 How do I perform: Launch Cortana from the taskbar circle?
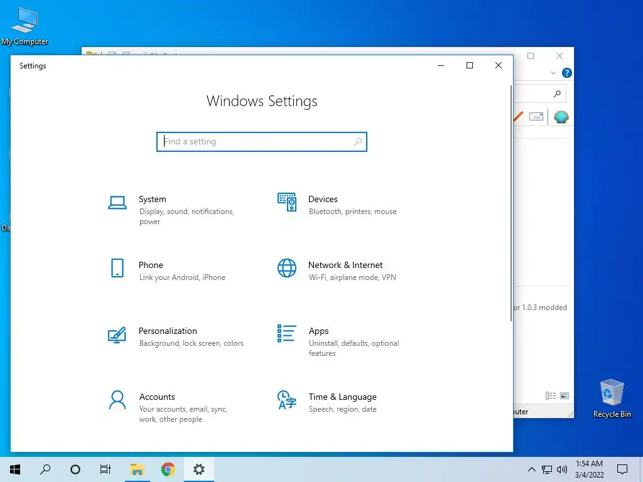[x=75, y=469]
